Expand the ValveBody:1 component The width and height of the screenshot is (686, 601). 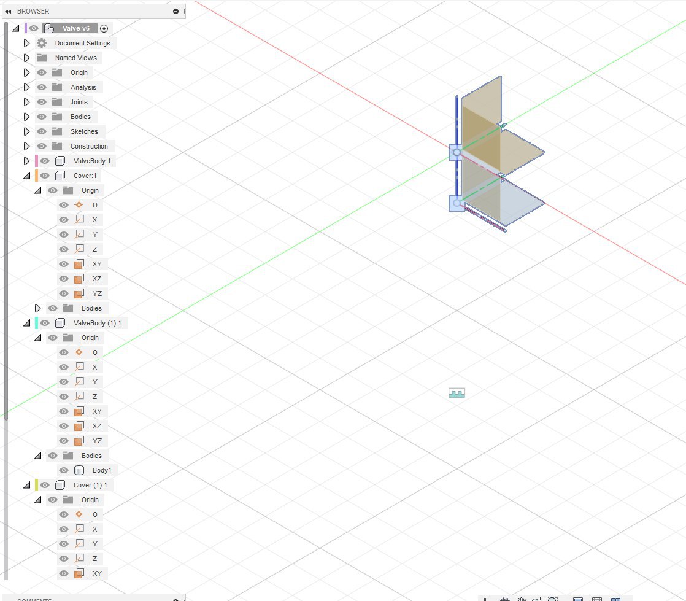26,161
